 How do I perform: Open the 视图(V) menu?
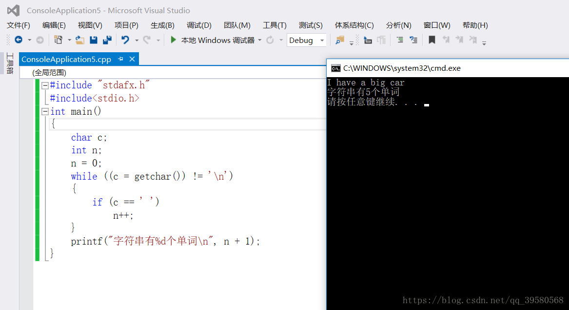90,25
